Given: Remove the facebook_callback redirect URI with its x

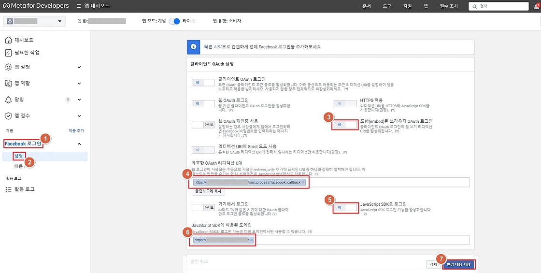Looking at the screenshot, I should click(303, 182).
